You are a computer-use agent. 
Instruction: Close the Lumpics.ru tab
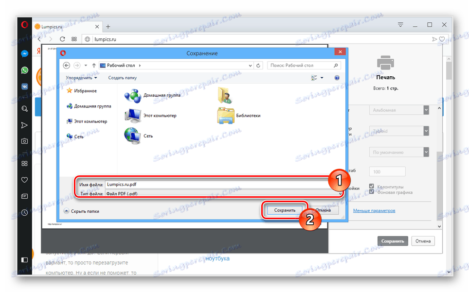97,27
